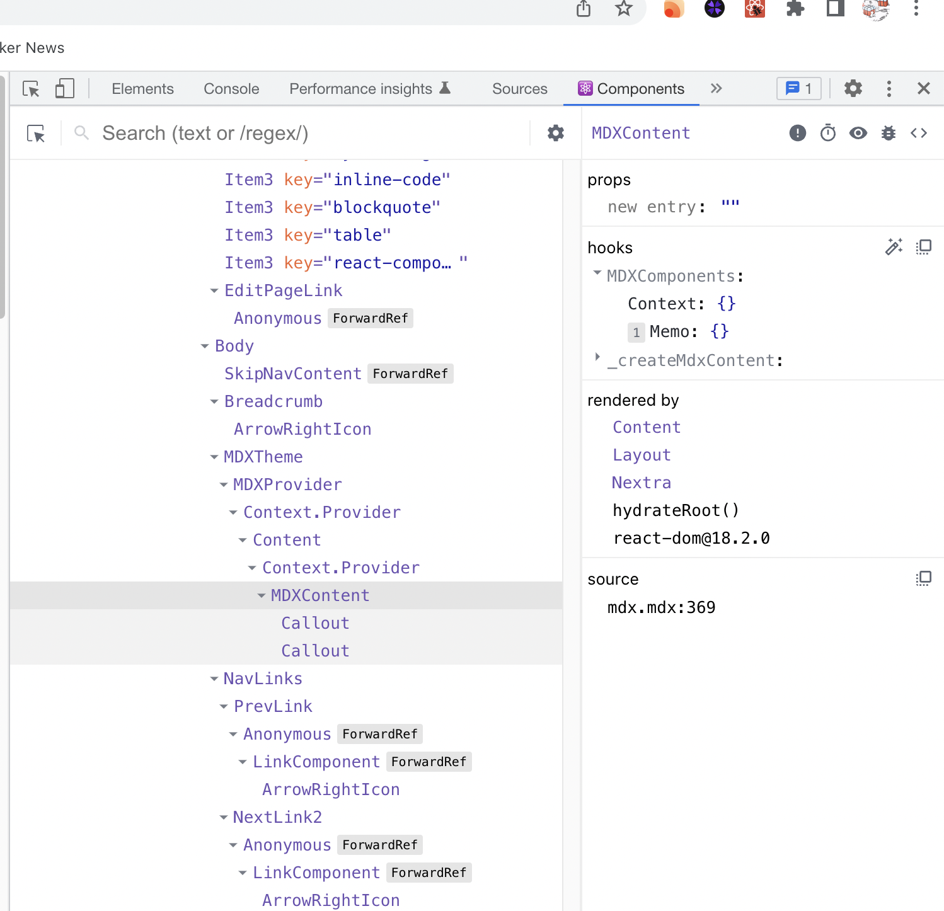
Task: Click the bug icon to log MDXContent data
Action: [888, 133]
